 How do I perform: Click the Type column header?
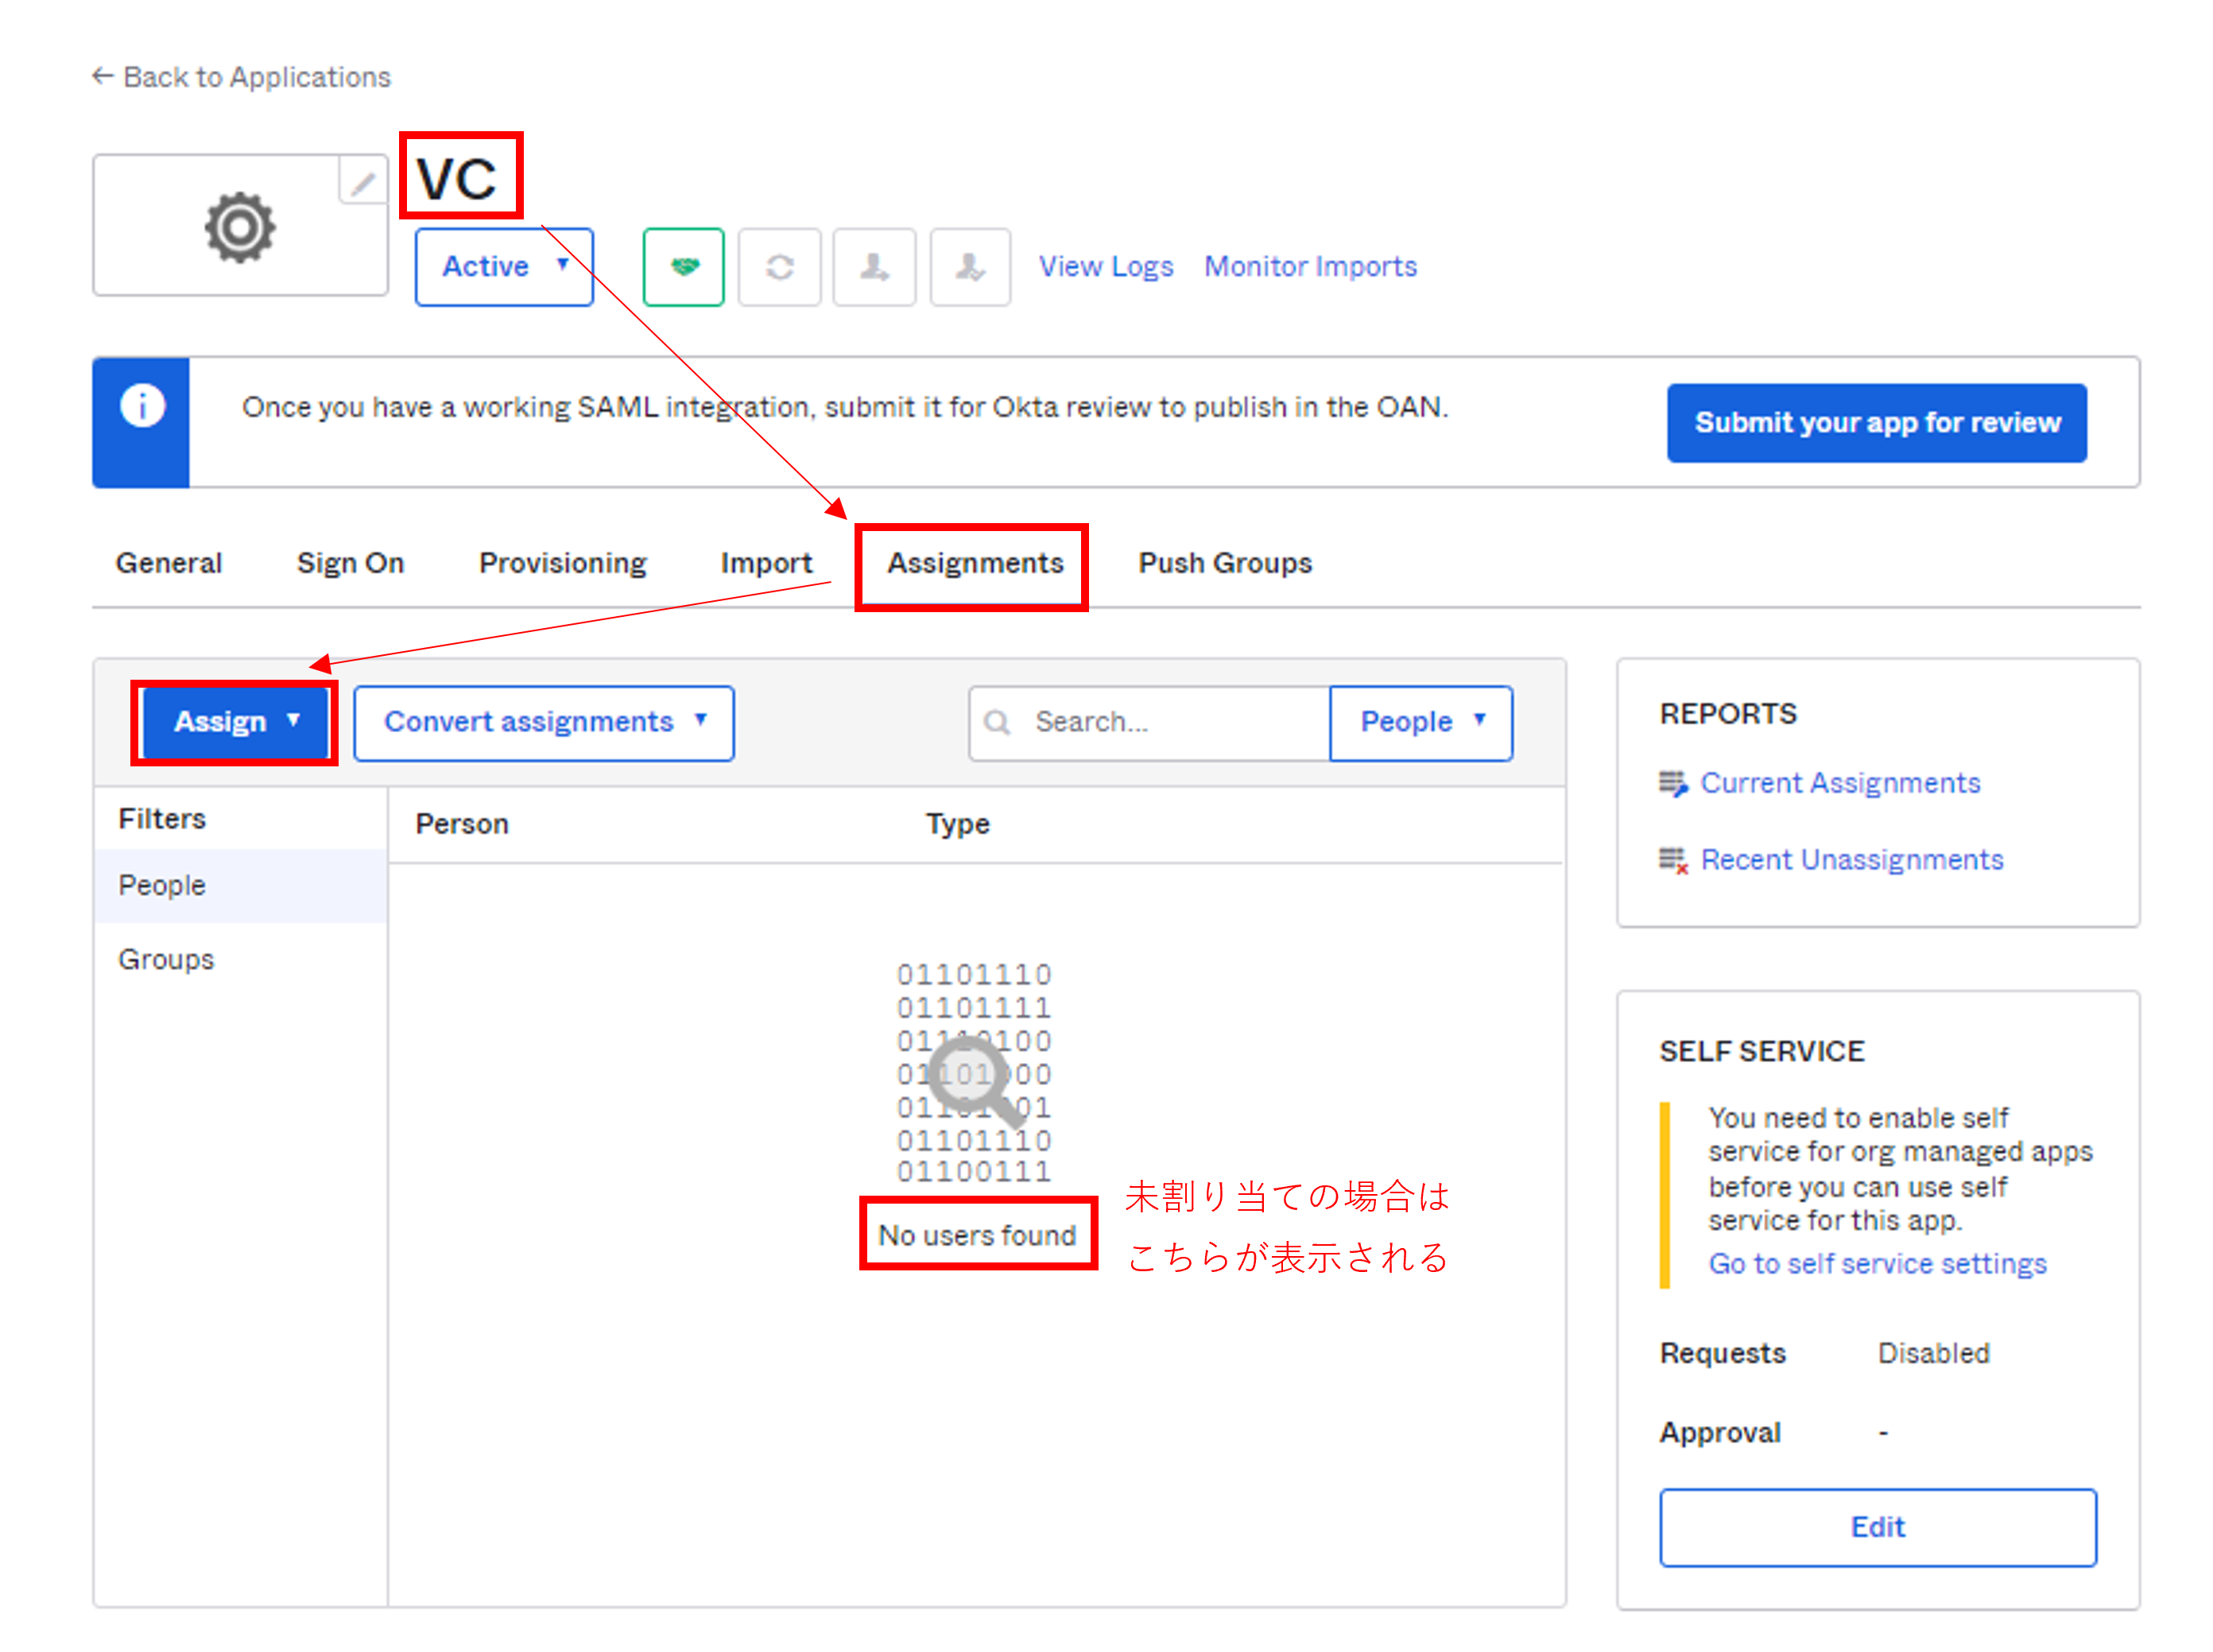coord(957,824)
